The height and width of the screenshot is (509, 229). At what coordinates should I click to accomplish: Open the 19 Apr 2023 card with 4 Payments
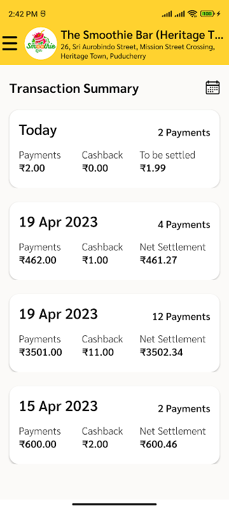click(114, 241)
